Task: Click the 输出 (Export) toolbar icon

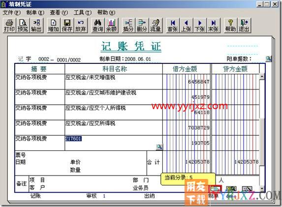Action: point(36,26)
